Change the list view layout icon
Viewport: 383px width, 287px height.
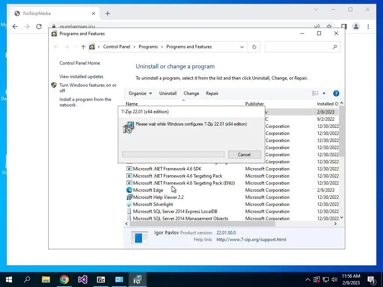(x=315, y=93)
